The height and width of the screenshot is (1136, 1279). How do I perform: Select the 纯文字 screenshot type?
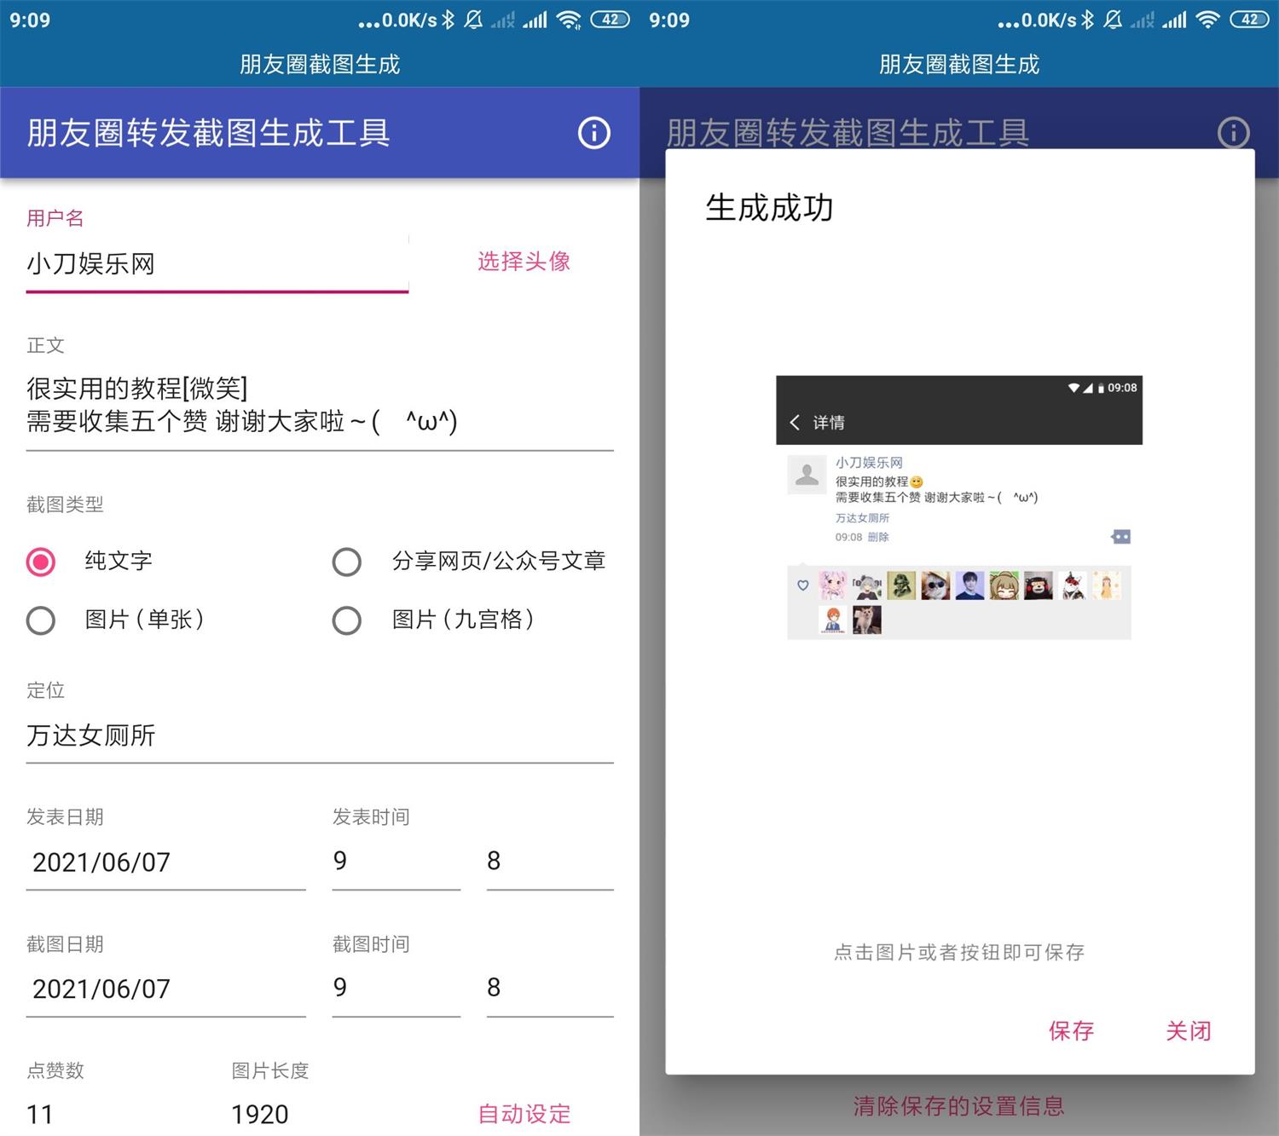click(x=41, y=561)
